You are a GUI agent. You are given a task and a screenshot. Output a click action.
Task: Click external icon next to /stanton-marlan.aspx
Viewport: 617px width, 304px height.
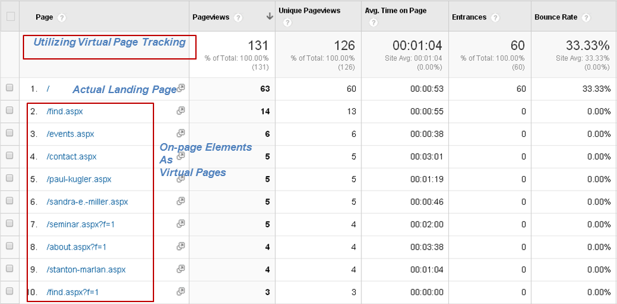[x=181, y=269]
